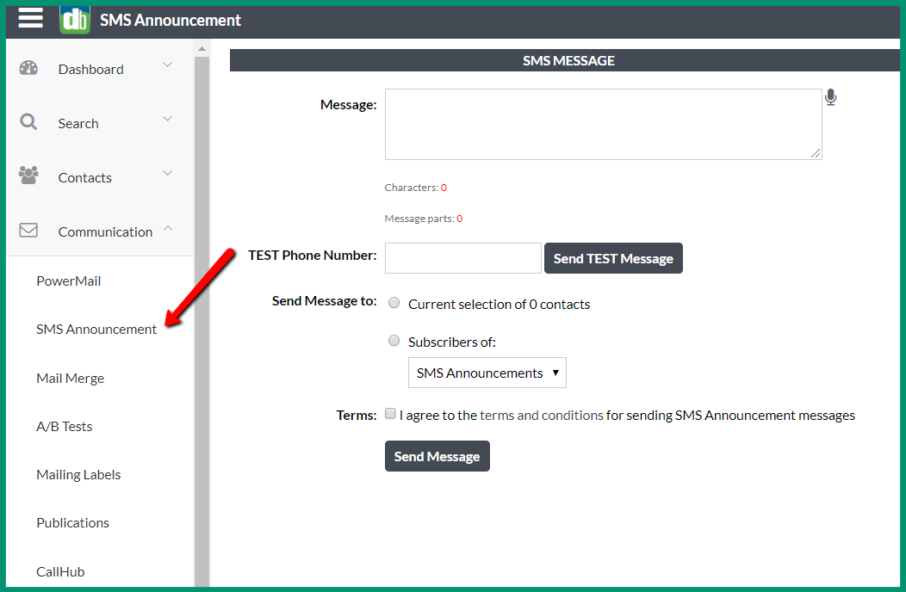Click the SMS Announcement page title

click(x=171, y=20)
